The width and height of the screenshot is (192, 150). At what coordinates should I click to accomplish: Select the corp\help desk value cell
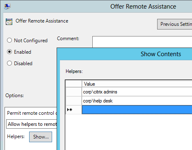[x=137, y=101]
